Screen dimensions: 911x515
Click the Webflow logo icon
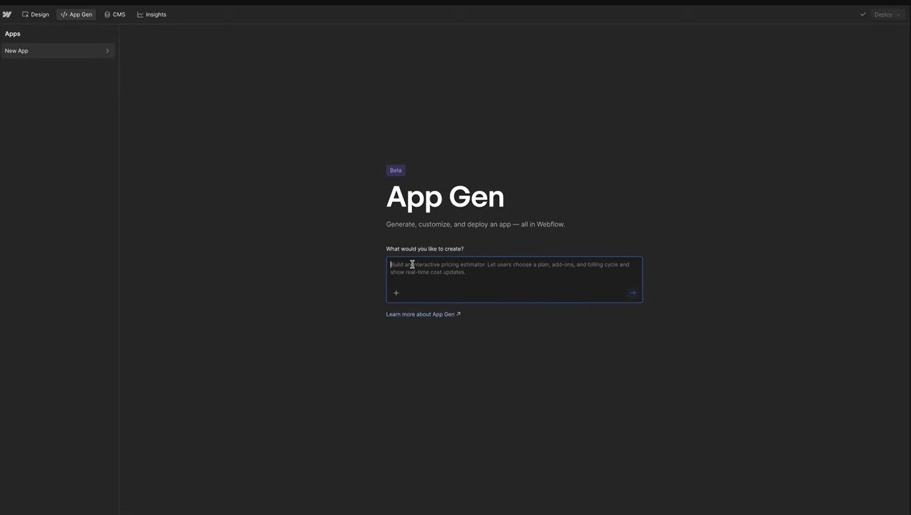[x=7, y=15]
